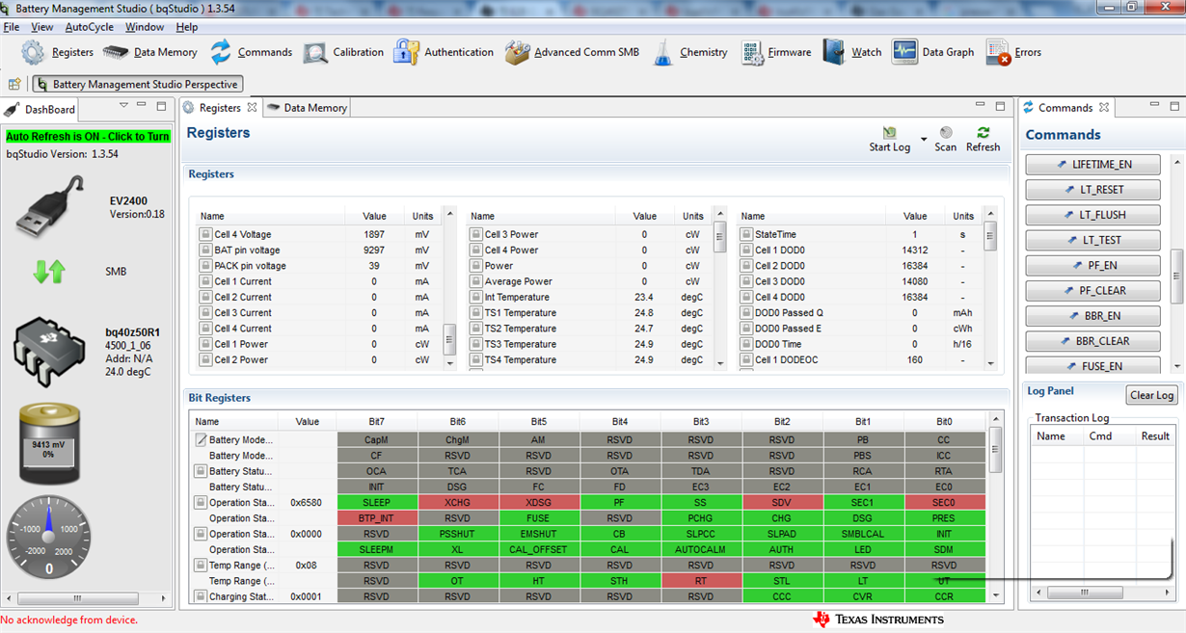The image size is (1186, 633).
Task: Toggle checkbox beside BAT pin voltage
Action: point(205,250)
